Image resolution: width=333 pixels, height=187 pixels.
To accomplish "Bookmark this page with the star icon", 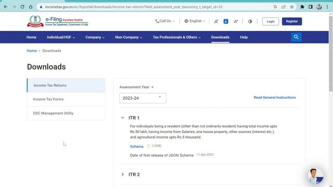I will 292,7.
